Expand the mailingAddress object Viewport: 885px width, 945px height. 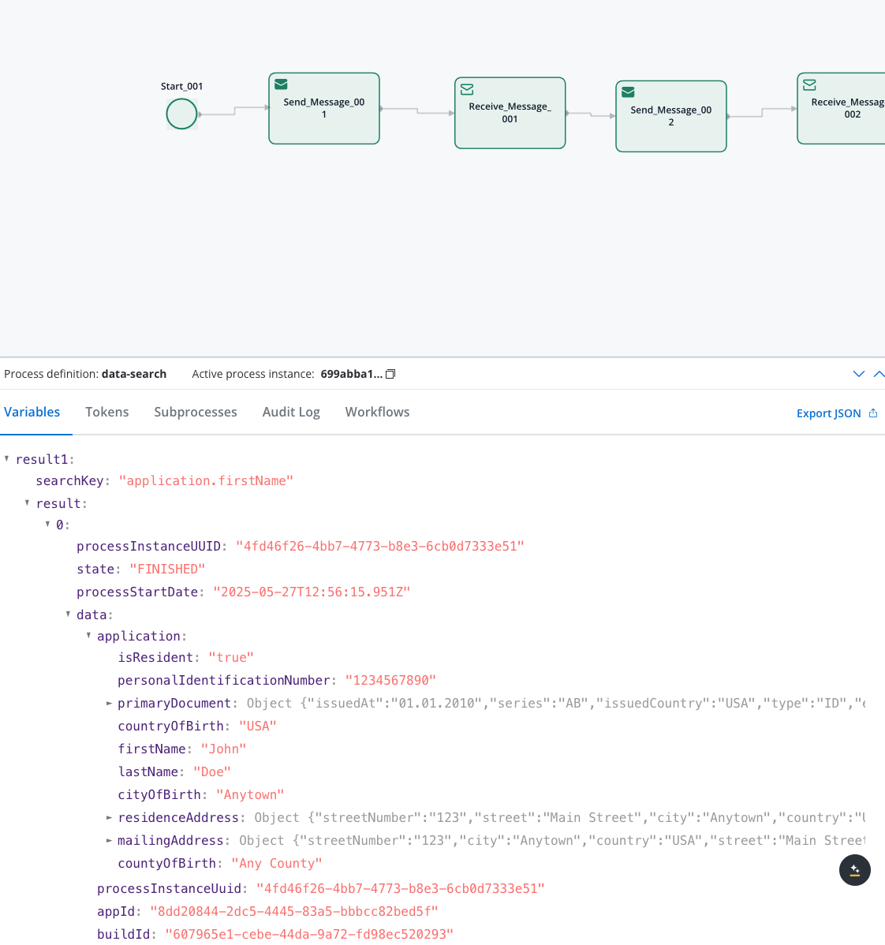click(x=109, y=841)
